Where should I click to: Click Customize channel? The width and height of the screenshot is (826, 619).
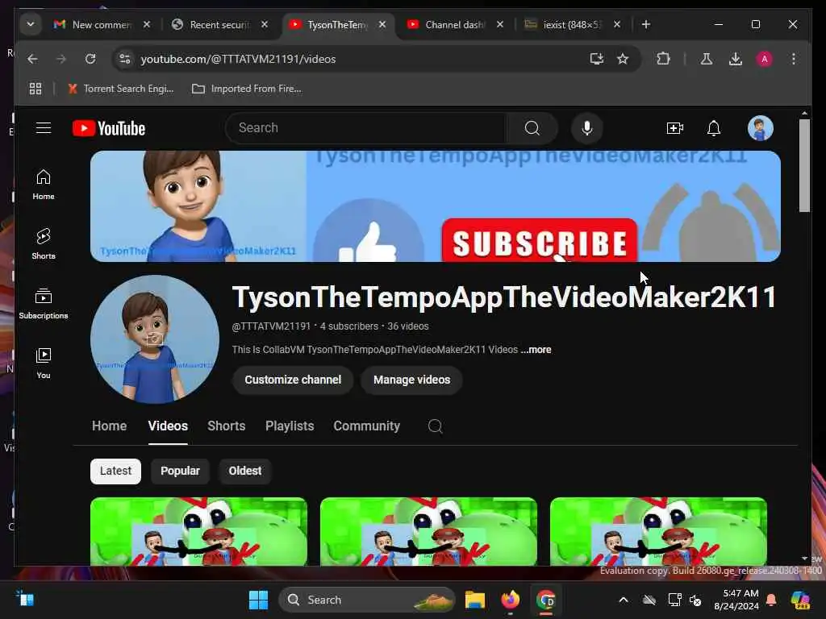point(293,380)
